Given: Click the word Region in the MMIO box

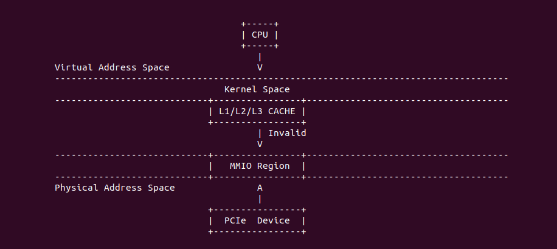Looking at the screenshot, I should [x=273, y=166].
